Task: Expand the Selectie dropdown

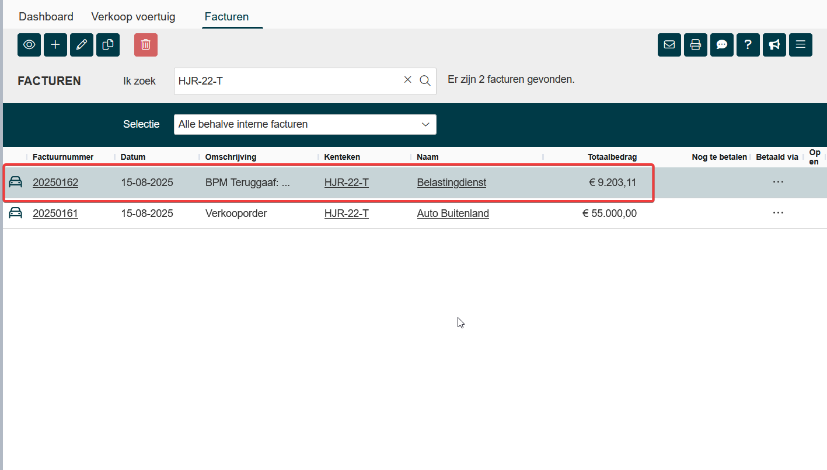Action: (305, 124)
